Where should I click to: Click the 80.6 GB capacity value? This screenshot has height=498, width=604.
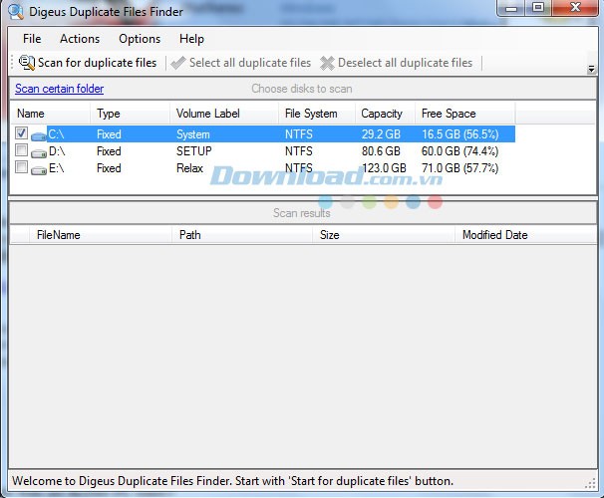pos(381,151)
